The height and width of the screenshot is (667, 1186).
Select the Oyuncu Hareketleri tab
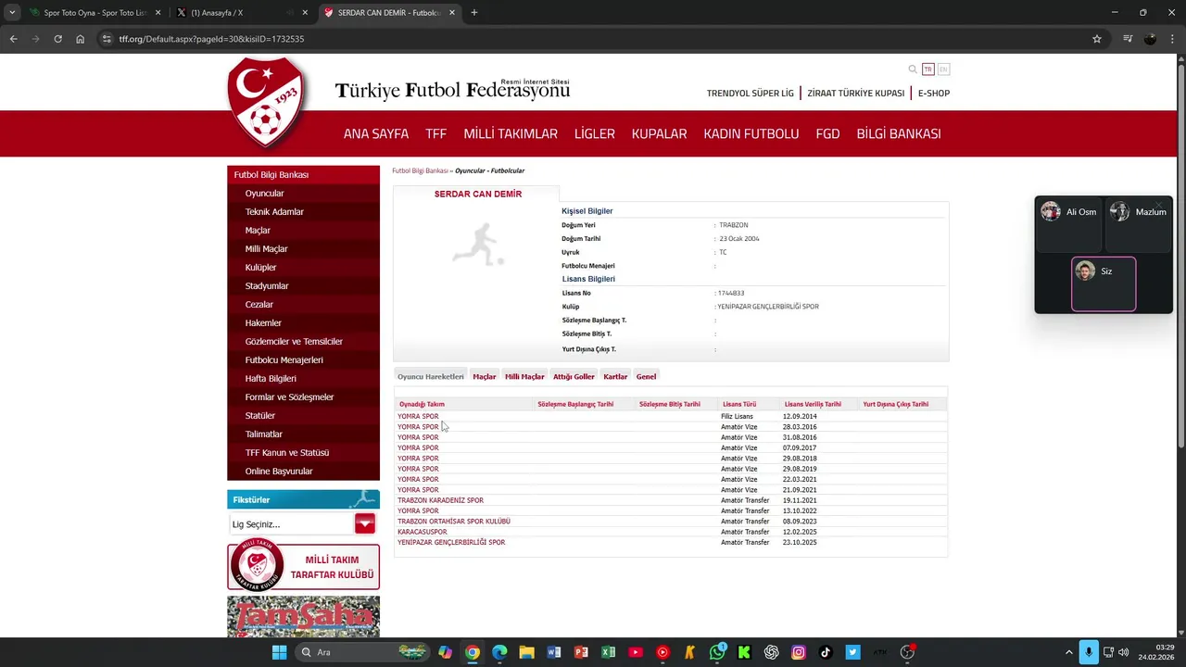[431, 377]
